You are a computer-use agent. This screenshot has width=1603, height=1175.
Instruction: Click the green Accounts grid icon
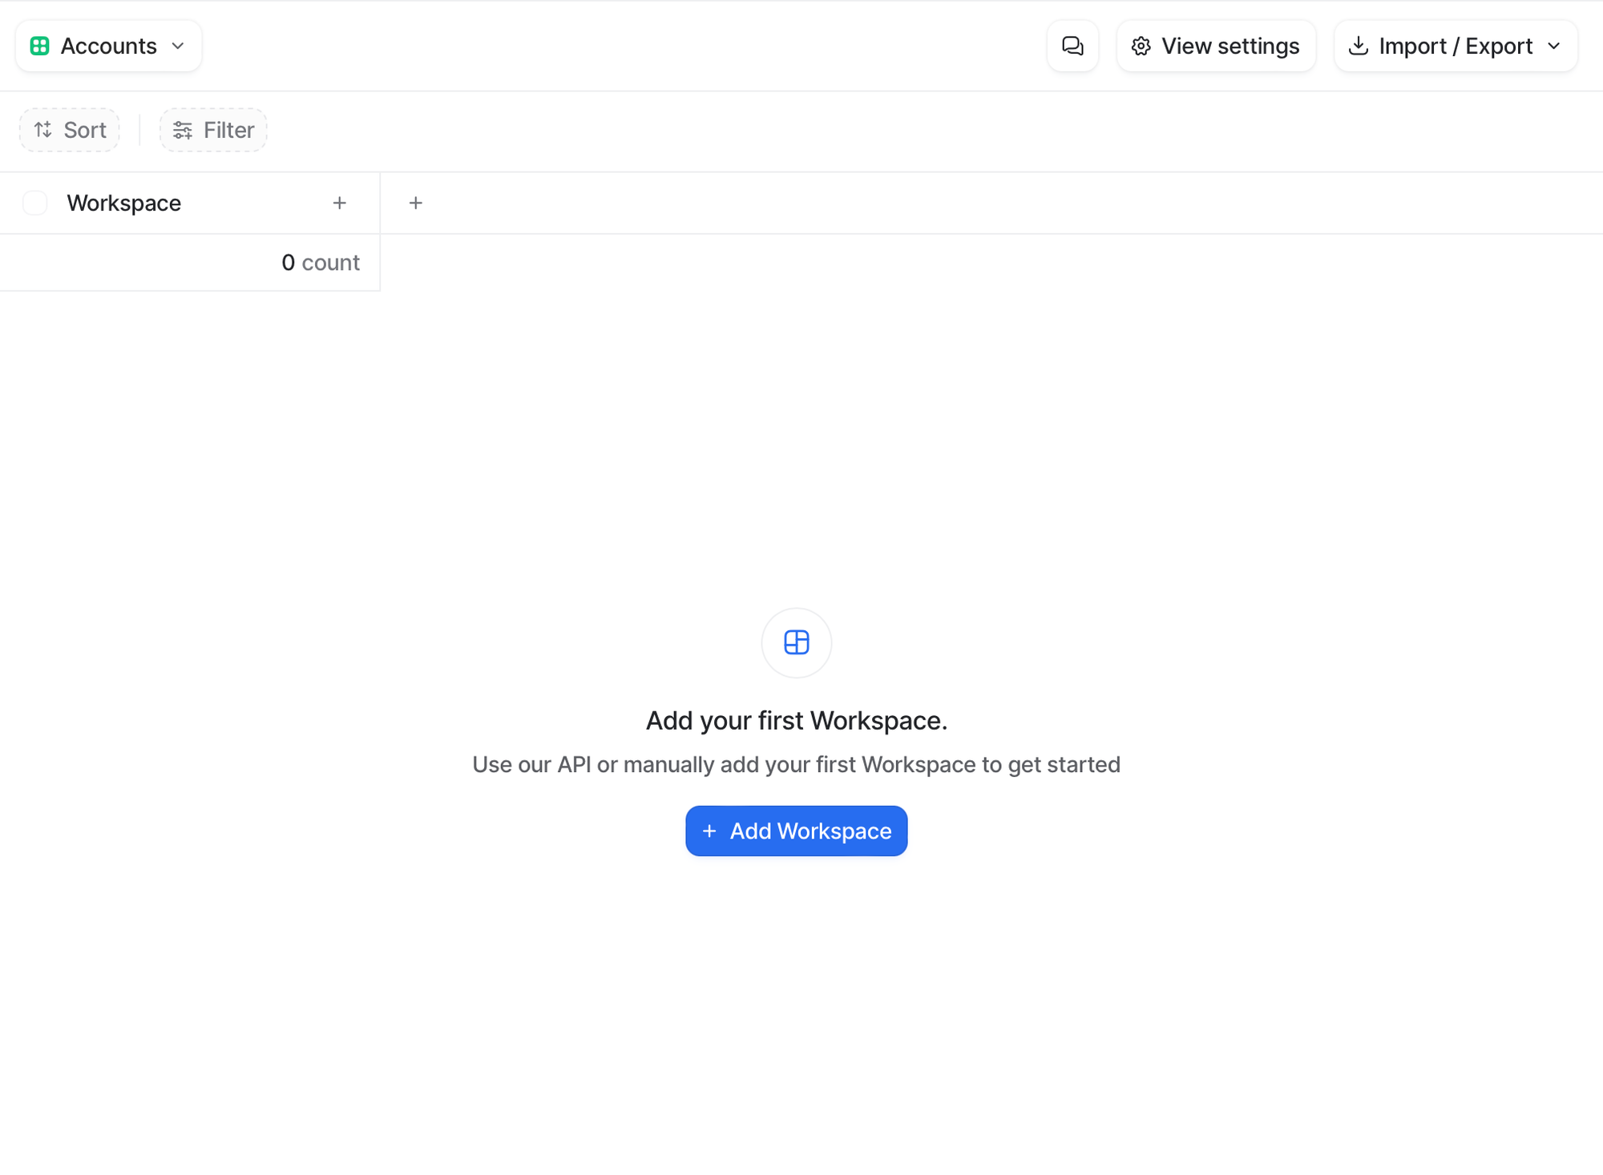point(39,46)
